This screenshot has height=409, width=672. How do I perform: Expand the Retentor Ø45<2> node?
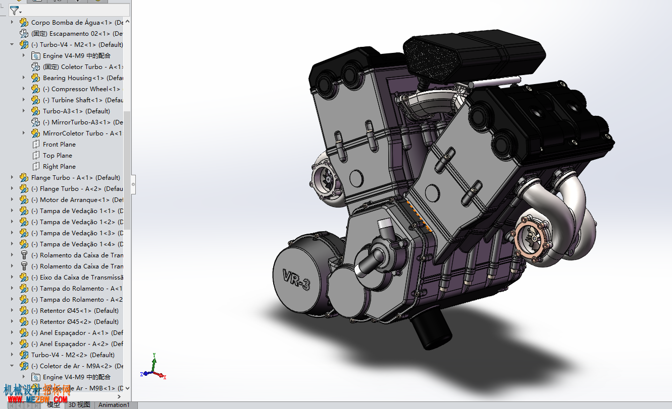[x=12, y=321]
